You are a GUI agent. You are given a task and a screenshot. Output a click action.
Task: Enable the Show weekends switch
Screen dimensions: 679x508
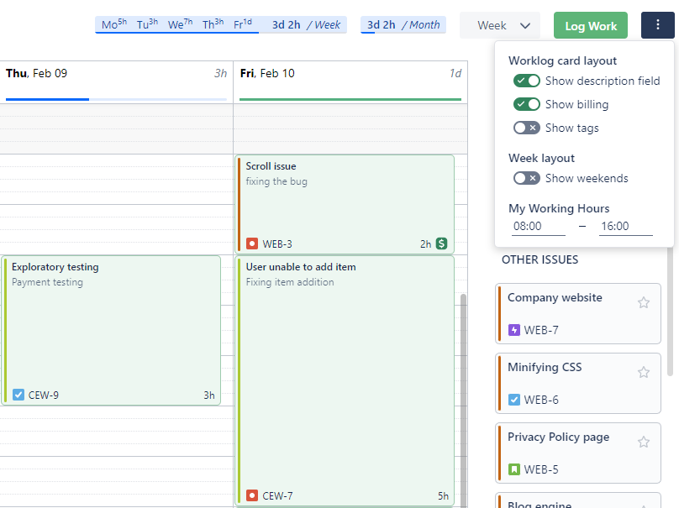pos(527,178)
